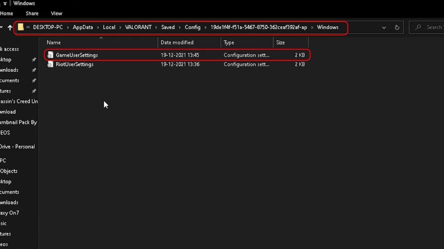Navigate to VALORANT in the breadcrumb
The width and height of the screenshot is (444, 249).
click(138, 27)
